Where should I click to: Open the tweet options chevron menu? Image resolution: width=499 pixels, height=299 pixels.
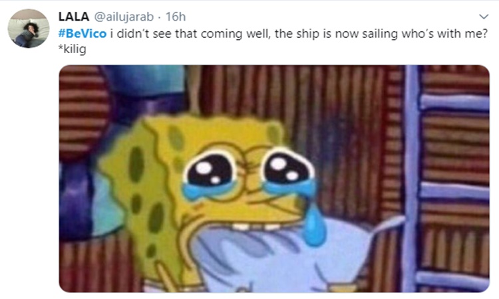click(x=484, y=17)
